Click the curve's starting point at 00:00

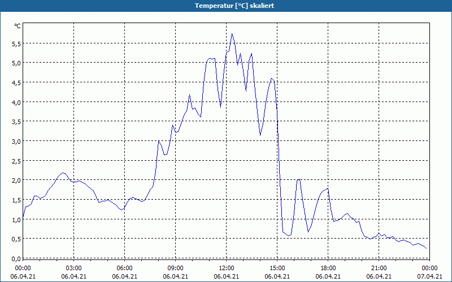click(23, 217)
